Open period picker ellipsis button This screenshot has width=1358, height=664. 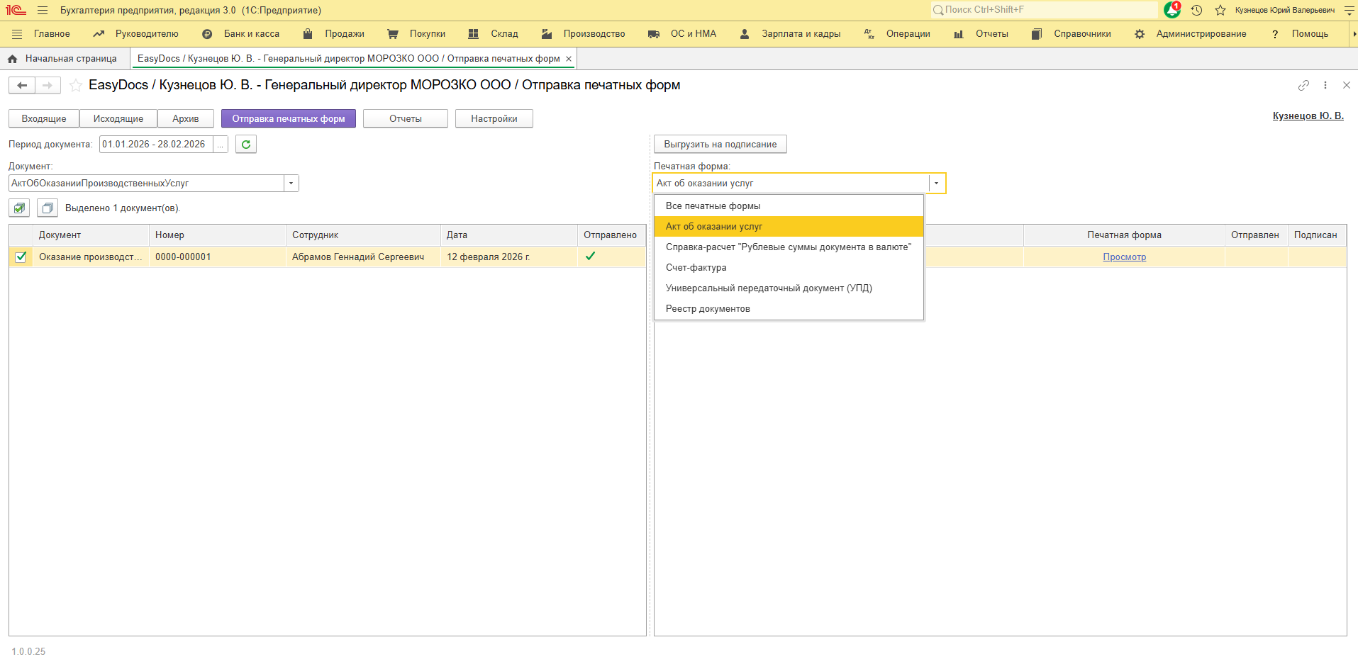tap(221, 145)
